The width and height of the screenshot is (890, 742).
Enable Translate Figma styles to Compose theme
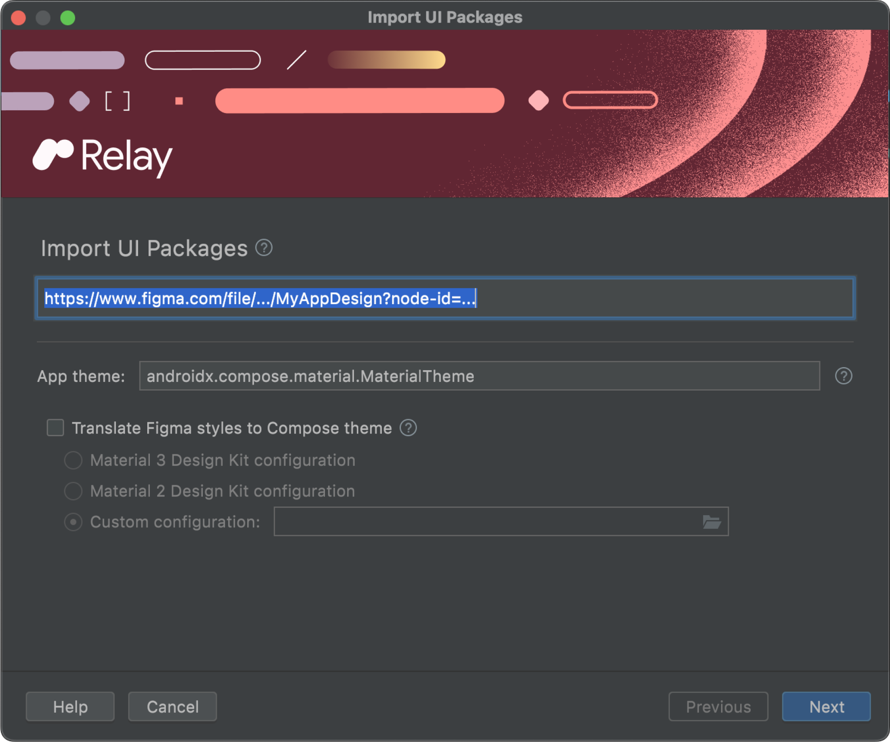(56, 427)
